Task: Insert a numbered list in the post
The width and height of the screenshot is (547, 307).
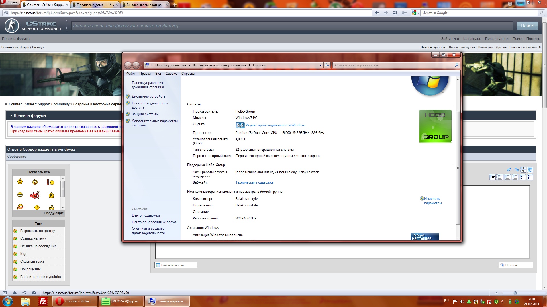Action: click(x=523, y=177)
